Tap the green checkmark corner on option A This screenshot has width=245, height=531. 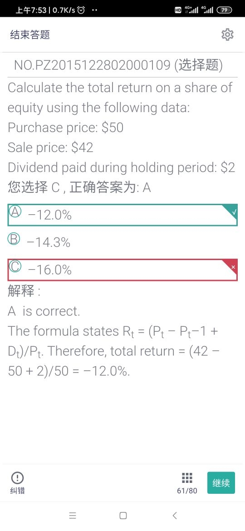[233, 211]
